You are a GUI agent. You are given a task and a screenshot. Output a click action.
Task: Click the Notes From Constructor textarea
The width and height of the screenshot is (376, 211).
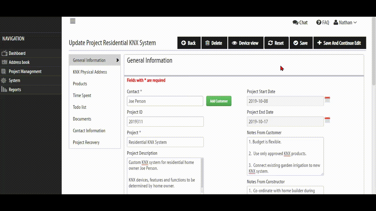tap(285, 190)
